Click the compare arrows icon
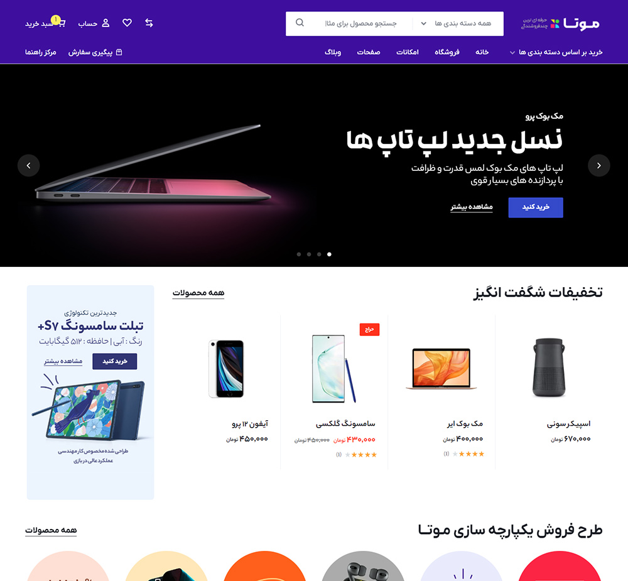 coord(149,23)
